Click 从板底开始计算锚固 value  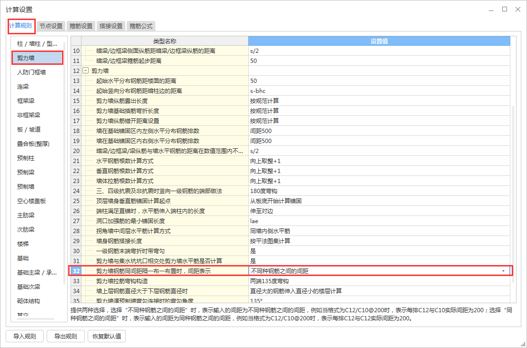point(379,201)
